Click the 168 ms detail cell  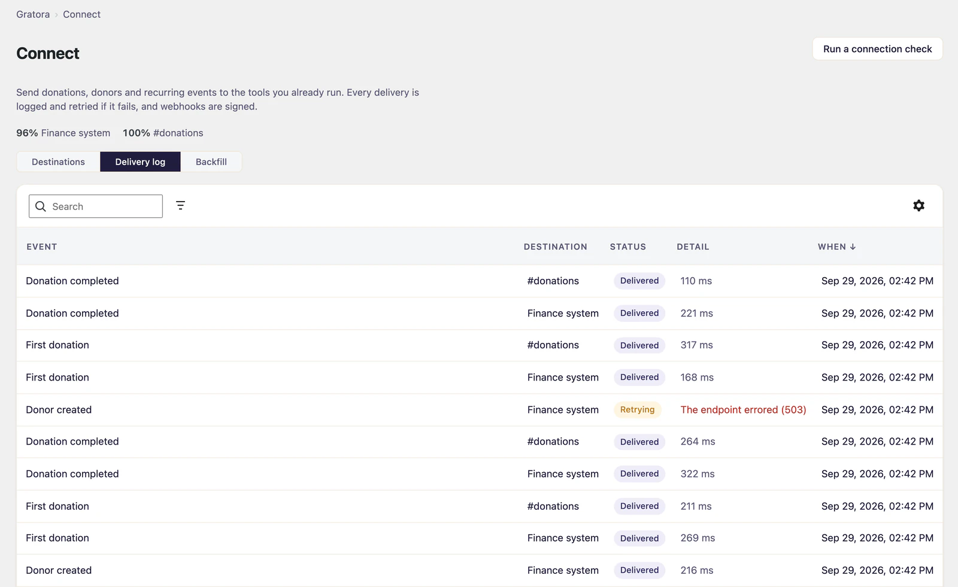coord(697,378)
